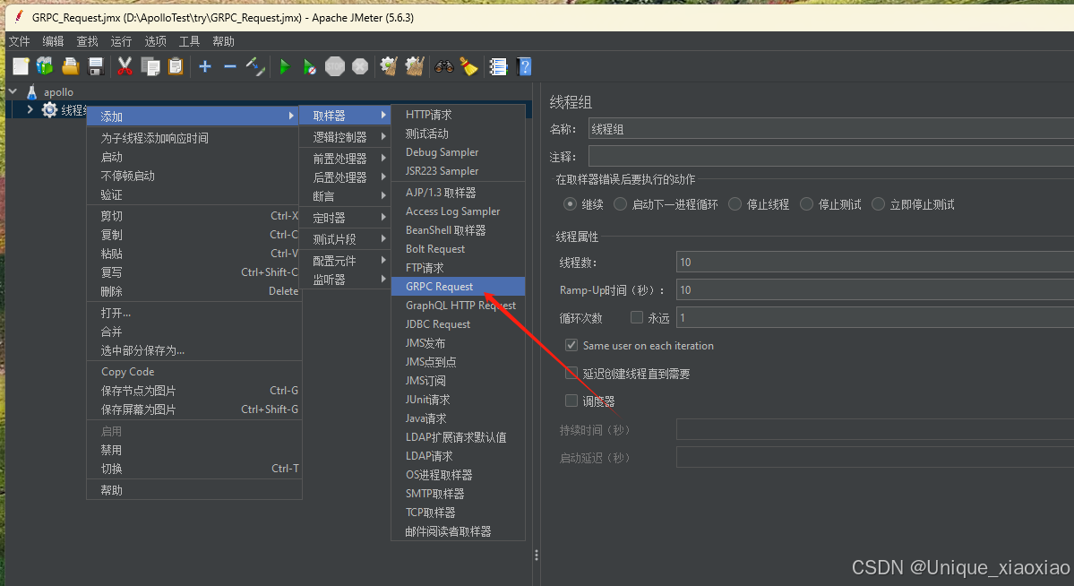The width and height of the screenshot is (1074, 586).
Task: Open the 运行 menu
Action: pos(121,41)
